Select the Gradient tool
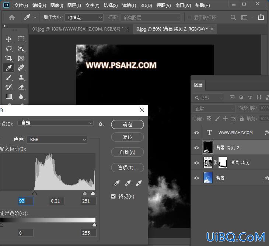 tap(9, 96)
